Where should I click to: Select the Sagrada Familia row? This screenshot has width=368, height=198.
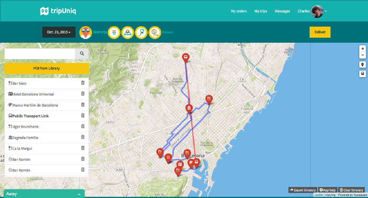point(46,137)
